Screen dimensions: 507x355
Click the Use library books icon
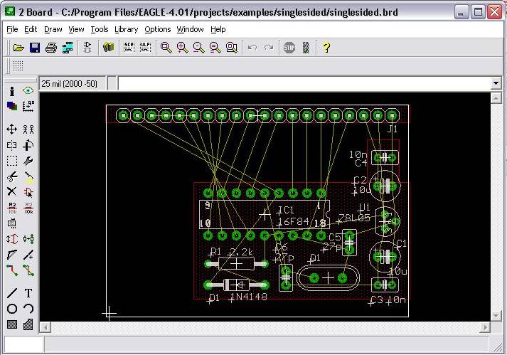(108, 47)
